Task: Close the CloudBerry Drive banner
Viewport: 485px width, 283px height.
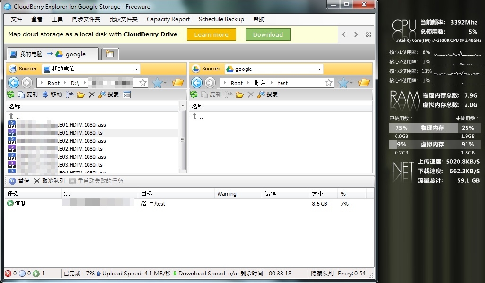Action: pos(369,34)
